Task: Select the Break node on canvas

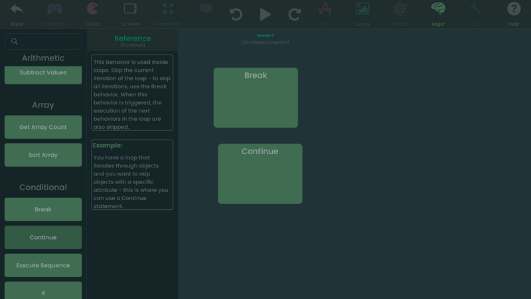Action: pos(256,98)
